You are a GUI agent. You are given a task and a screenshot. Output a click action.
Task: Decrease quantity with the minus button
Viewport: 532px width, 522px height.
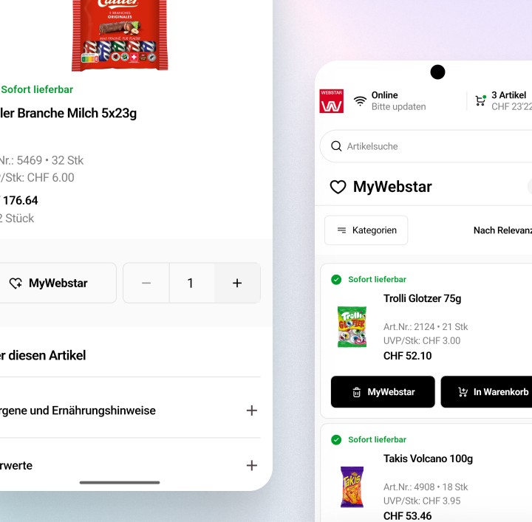pyautogui.click(x=146, y=283)
